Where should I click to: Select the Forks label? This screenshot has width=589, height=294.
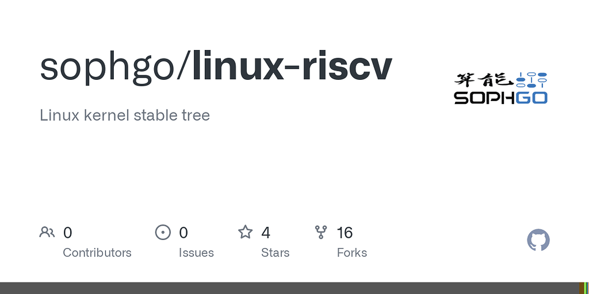pos(351,253)
